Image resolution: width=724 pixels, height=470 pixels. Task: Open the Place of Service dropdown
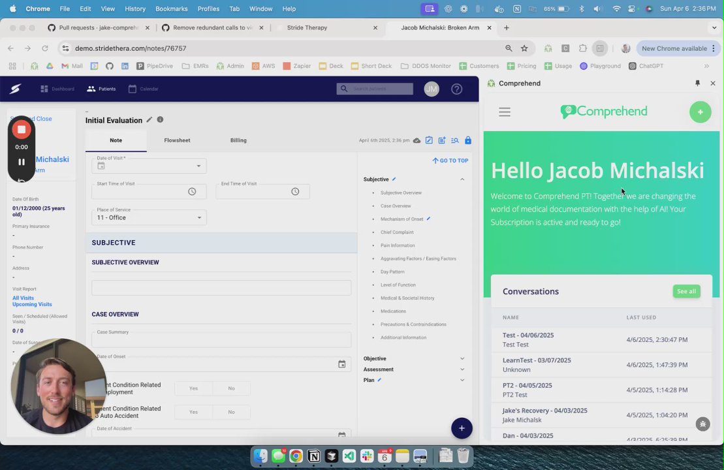(x=199, y=217)
